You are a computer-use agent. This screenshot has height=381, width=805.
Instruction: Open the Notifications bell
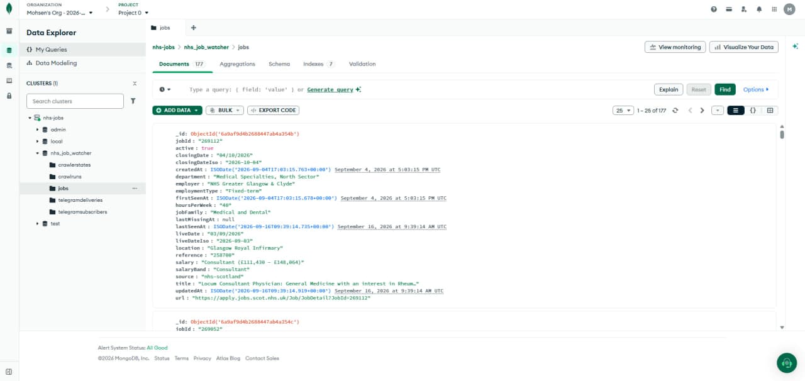tap(759, 9)
